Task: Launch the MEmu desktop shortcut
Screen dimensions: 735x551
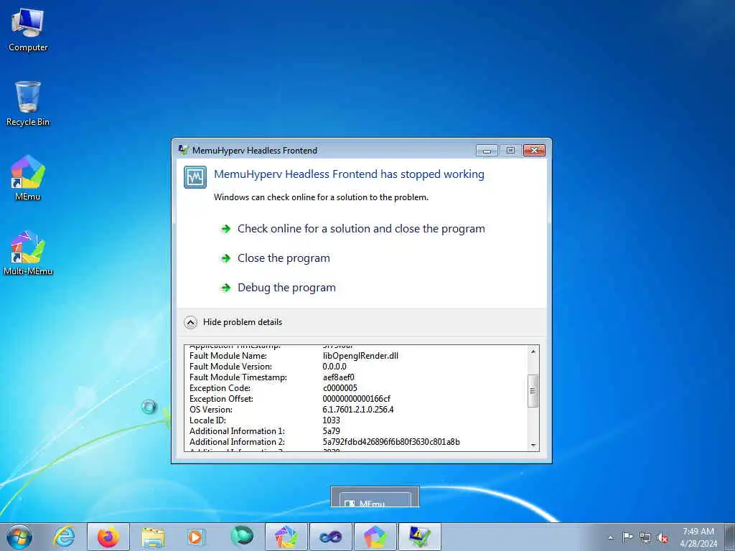Action: [28, 178]
